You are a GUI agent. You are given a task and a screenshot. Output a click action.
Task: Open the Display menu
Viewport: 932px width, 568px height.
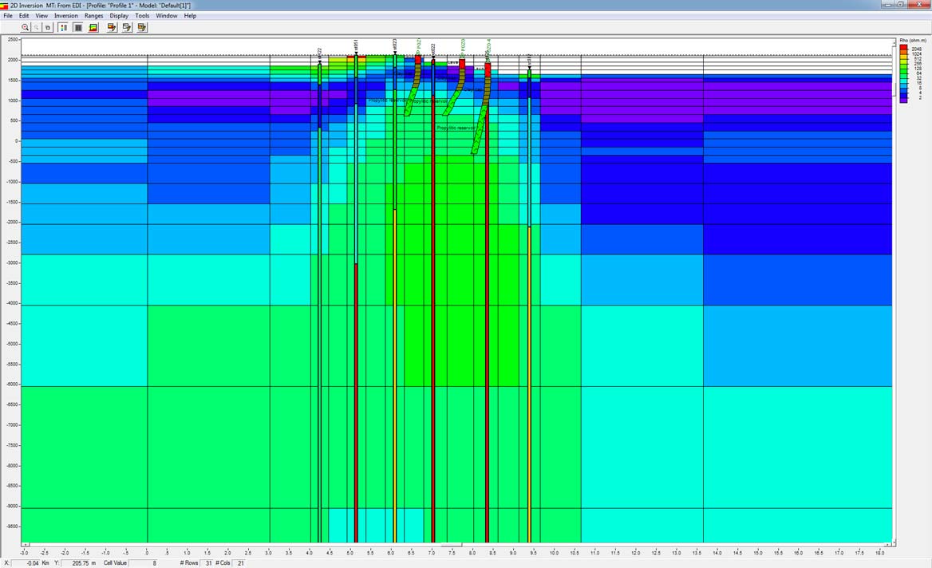point(119,15)
